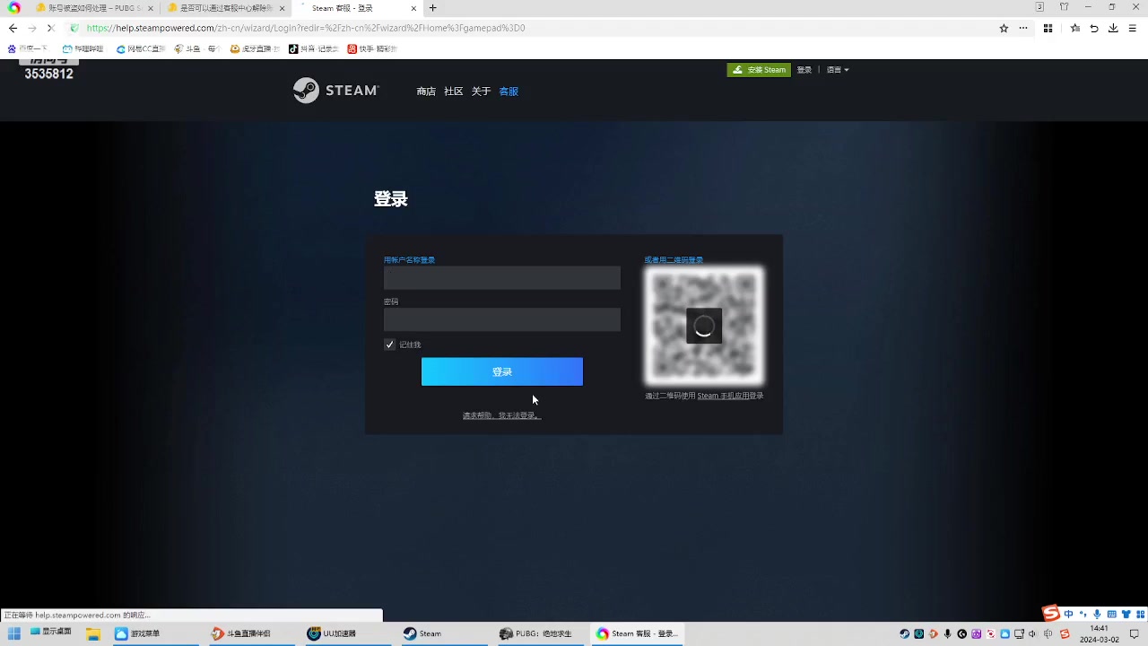Screen dimensions: 1148x646
Task: Open the Windows notification center icon
Action: point(1134,634)
